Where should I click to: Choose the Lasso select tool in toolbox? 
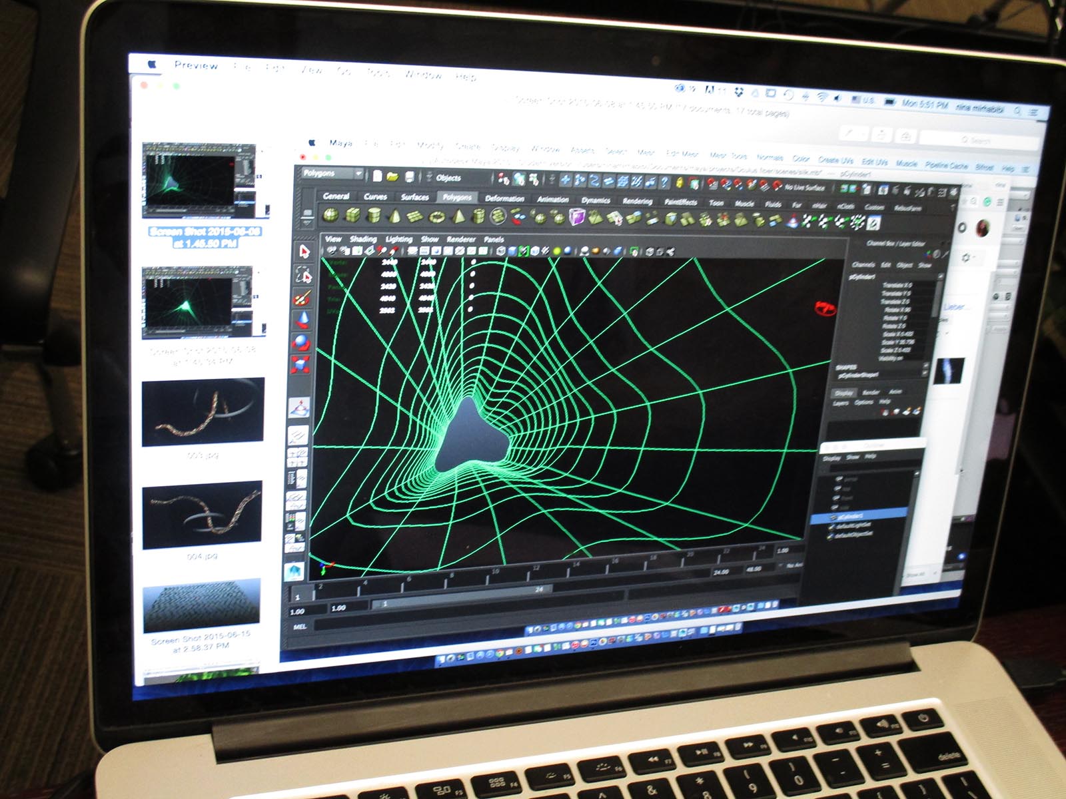[304, 274]
